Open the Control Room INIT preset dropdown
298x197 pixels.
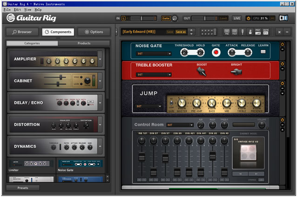click(x=180, y=125)
